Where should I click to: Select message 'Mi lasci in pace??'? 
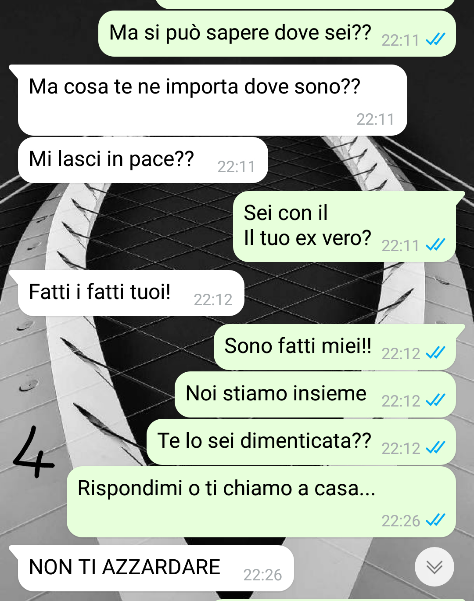tap(143, 160)
